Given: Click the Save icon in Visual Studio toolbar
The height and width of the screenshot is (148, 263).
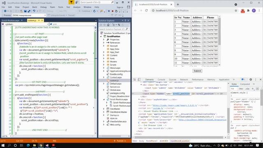Looking at the screenshot, I should click(25, 11).
